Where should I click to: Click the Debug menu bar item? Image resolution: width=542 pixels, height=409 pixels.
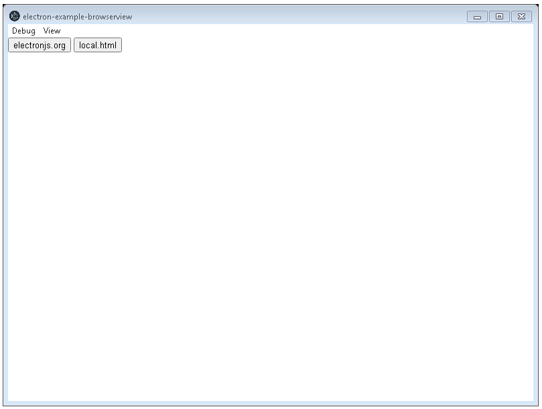pos(23,30)
